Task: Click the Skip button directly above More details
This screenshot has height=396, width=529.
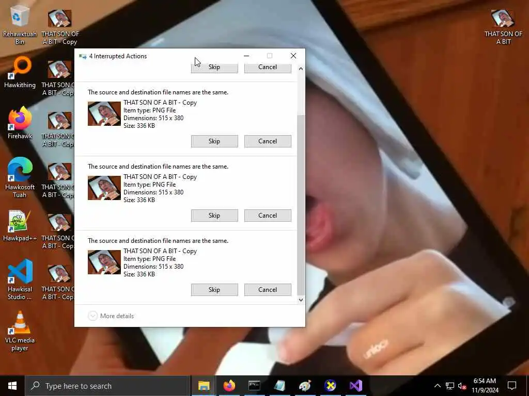Action: (x=214, y=290)
